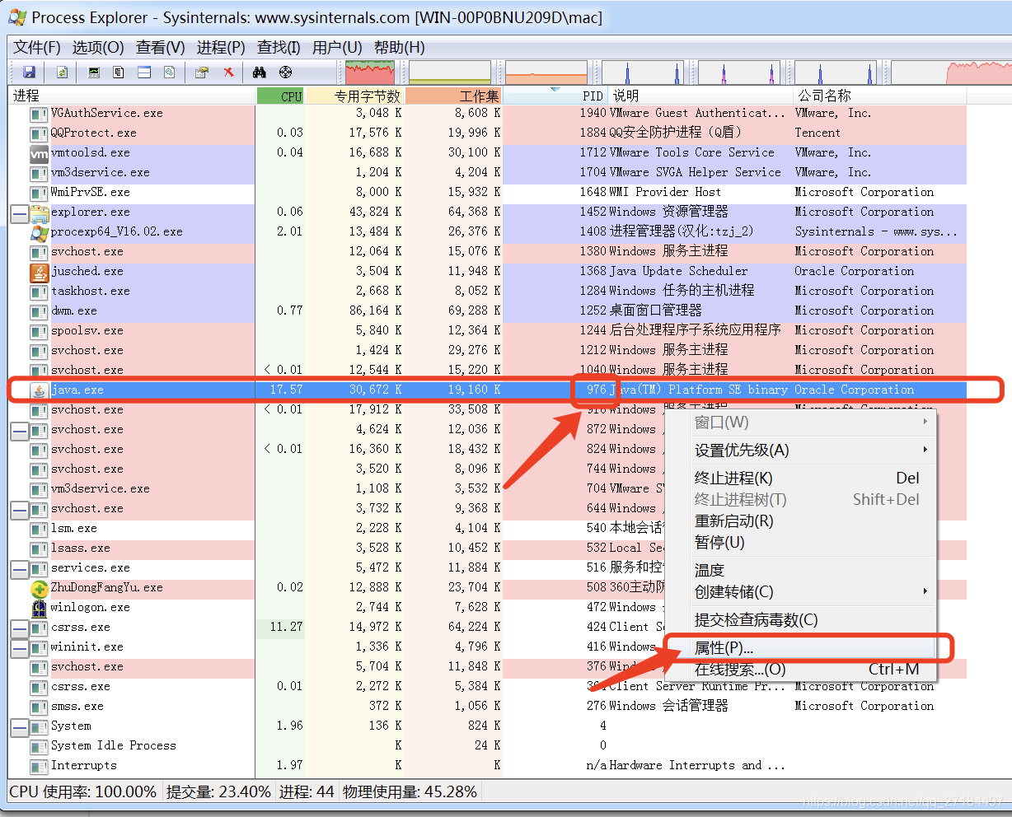The height and width of the screenshot is (817, 1012).
Task: Open the 选项(O) menu
Action: click(x=98, y=48)
